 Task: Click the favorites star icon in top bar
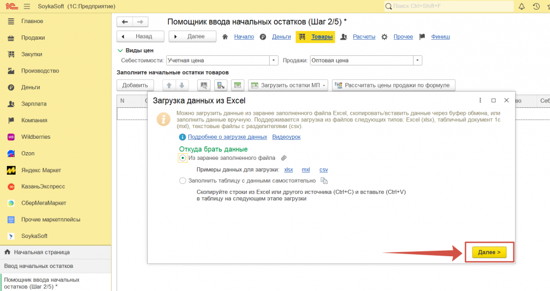(548, 6)
